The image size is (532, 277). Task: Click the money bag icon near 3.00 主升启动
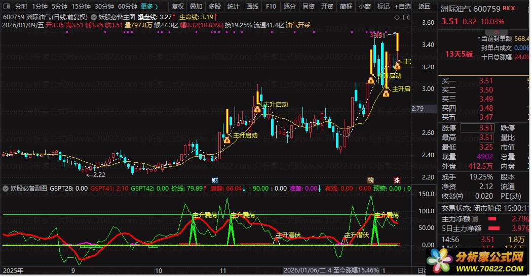tap(386, 93)
